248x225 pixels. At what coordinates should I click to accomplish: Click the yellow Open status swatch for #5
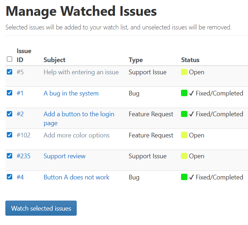click(184, 72)
